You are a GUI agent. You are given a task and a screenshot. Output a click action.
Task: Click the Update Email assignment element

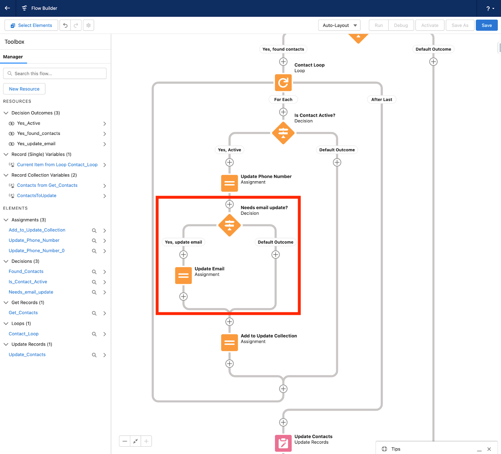183,275
